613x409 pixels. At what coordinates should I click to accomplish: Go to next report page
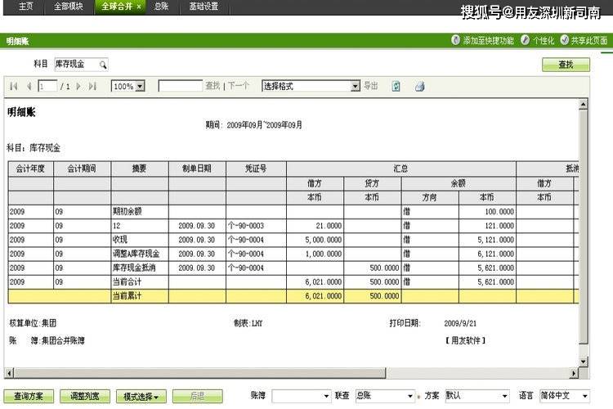pos(78,86)
